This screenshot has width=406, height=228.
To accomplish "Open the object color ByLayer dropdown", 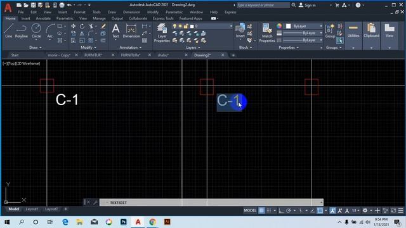I will click(x=304, y=26).
